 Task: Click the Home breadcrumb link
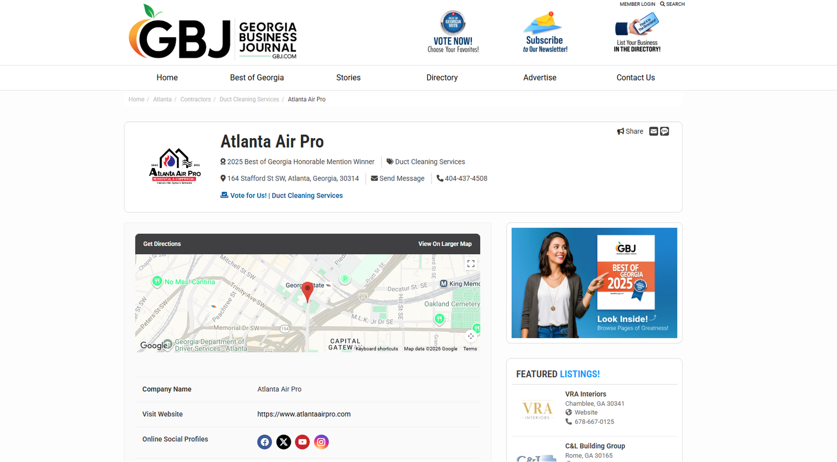pos(137,99)
